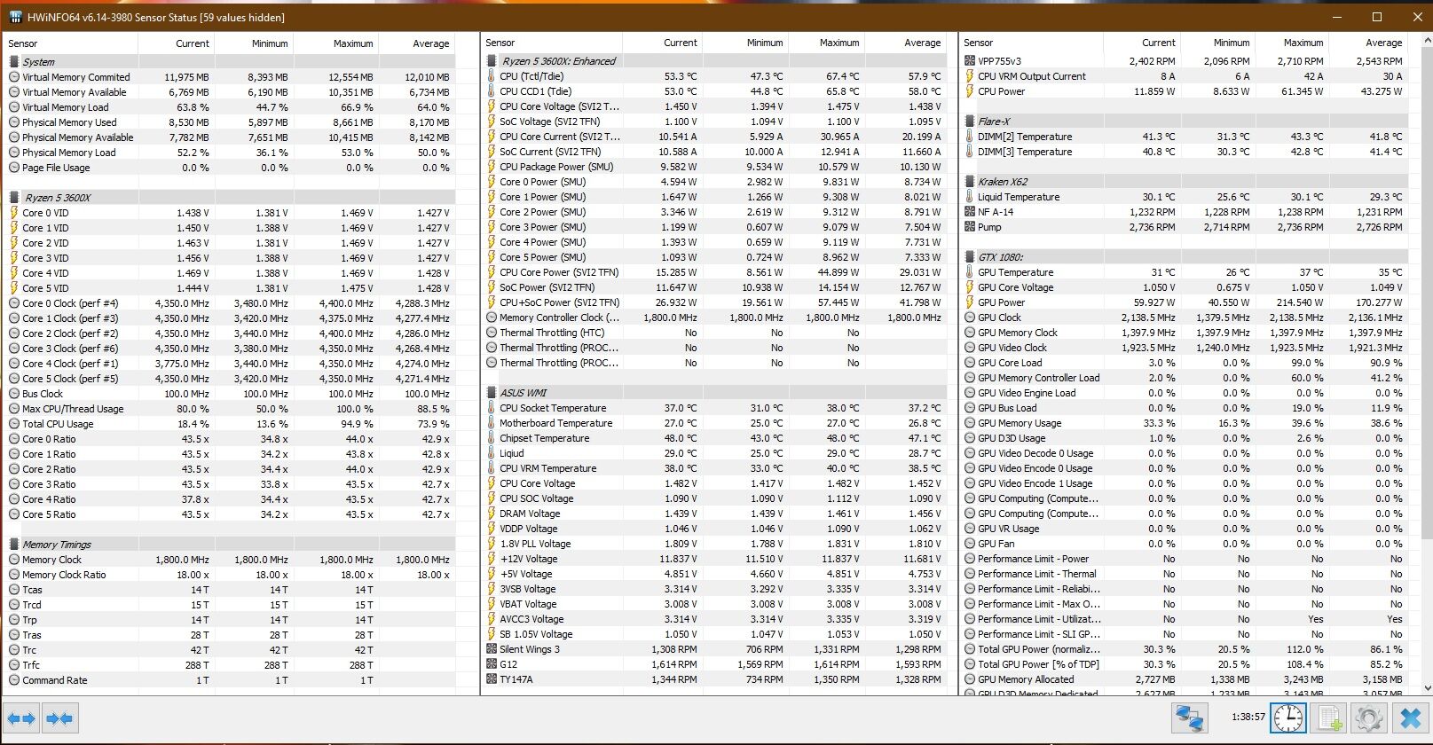The width and height of the screenshot is (1433, 745).
Task: Click the fan icon next to NF A-14
Action: click(970, 212)
